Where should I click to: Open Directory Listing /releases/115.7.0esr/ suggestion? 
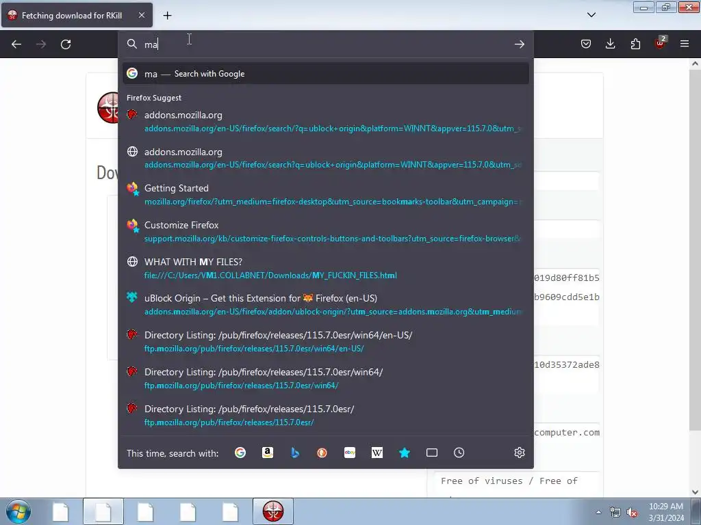325,415
